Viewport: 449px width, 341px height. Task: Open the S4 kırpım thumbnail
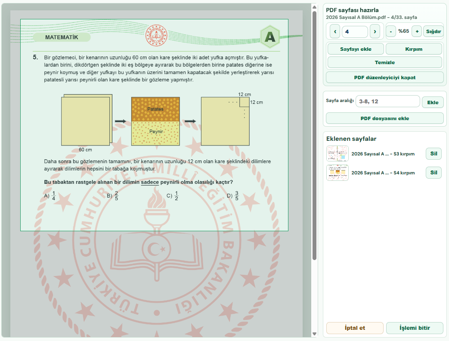(x=338, y=173)
